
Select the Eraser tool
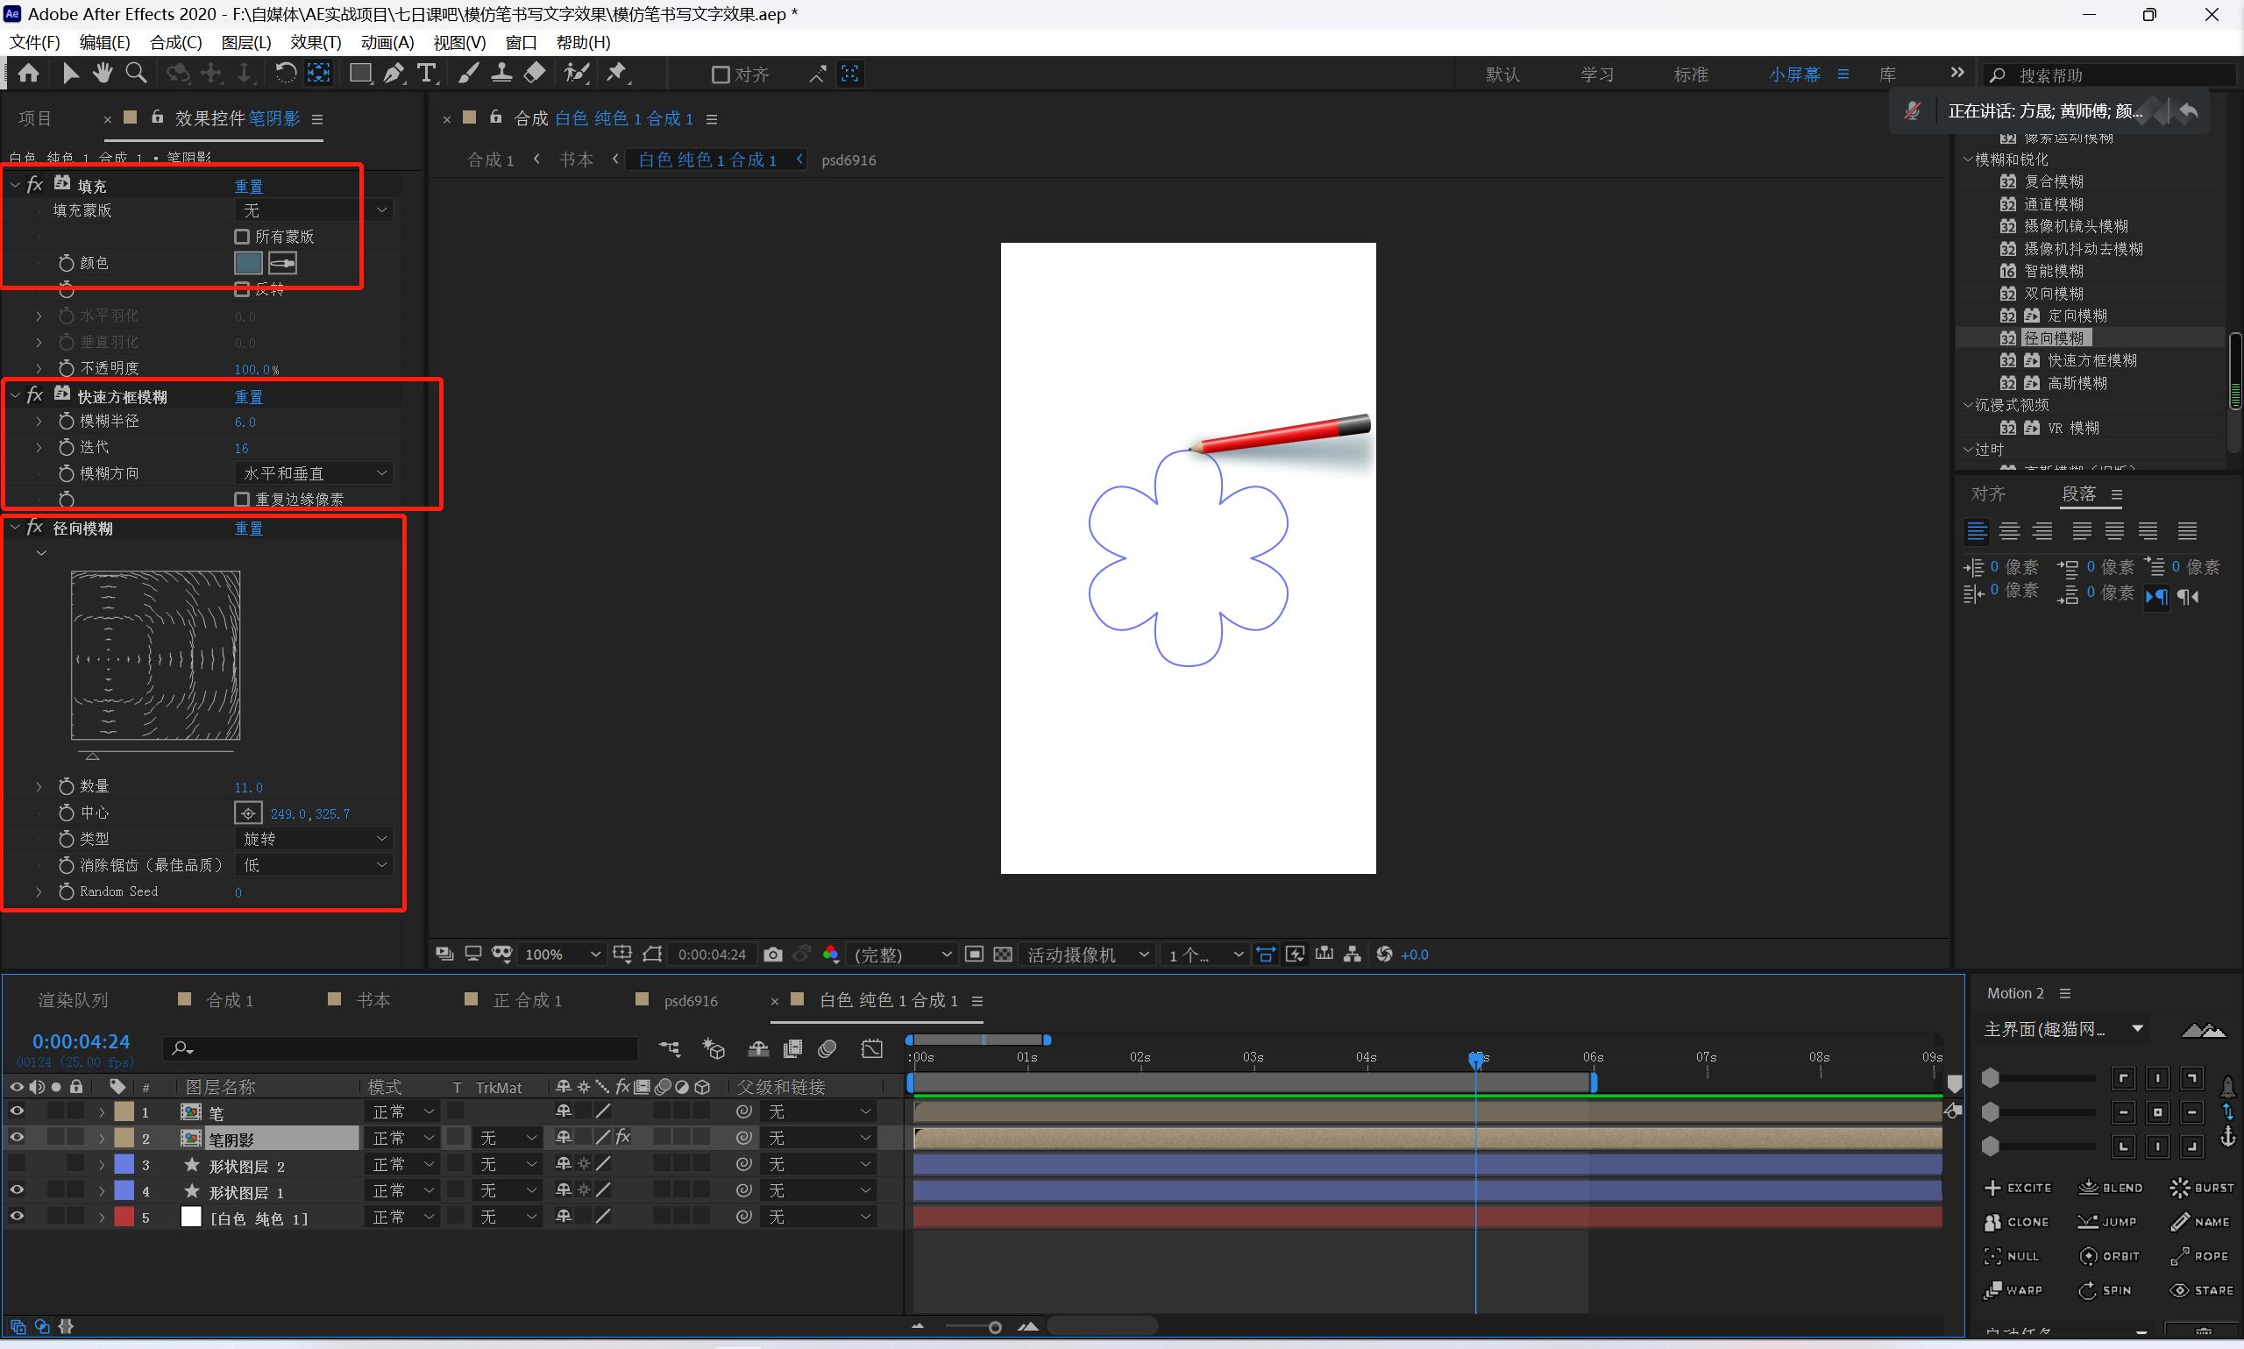coord(536,74)
